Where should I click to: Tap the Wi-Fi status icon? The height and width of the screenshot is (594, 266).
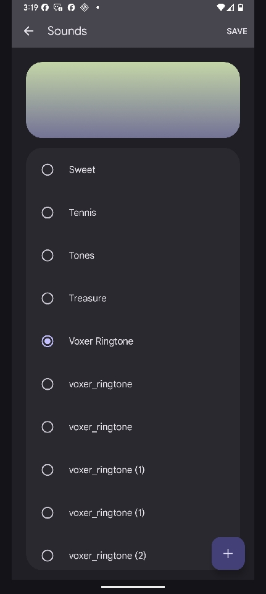(221, 7)
